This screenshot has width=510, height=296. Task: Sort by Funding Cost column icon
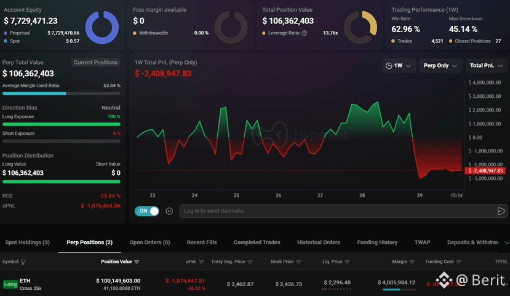click(458, 262)
